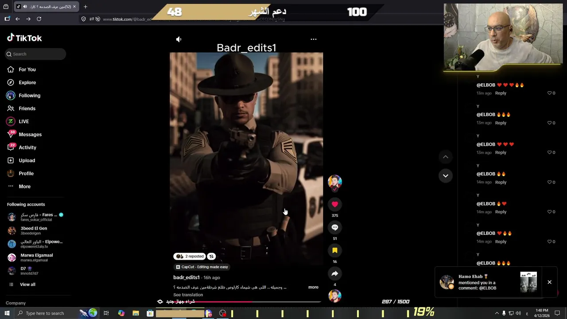Open the Windows Start menu
Screen dimensions: 567x319
pyautogui.click(x=7, y=313)
